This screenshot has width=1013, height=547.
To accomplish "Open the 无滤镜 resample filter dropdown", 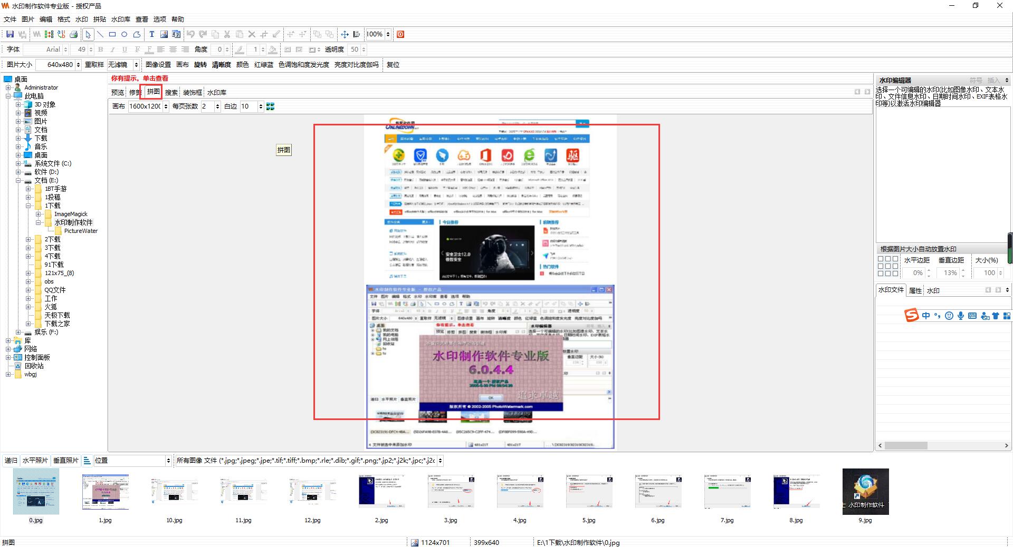I will tap(136, 65).
